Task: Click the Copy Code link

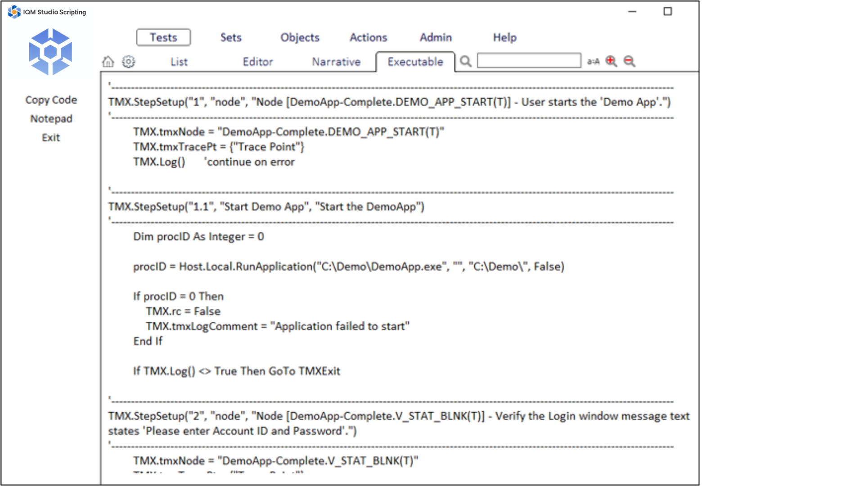Action: click(51, 100)
